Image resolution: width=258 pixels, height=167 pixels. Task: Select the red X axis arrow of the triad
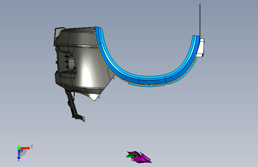pos(26,148)
